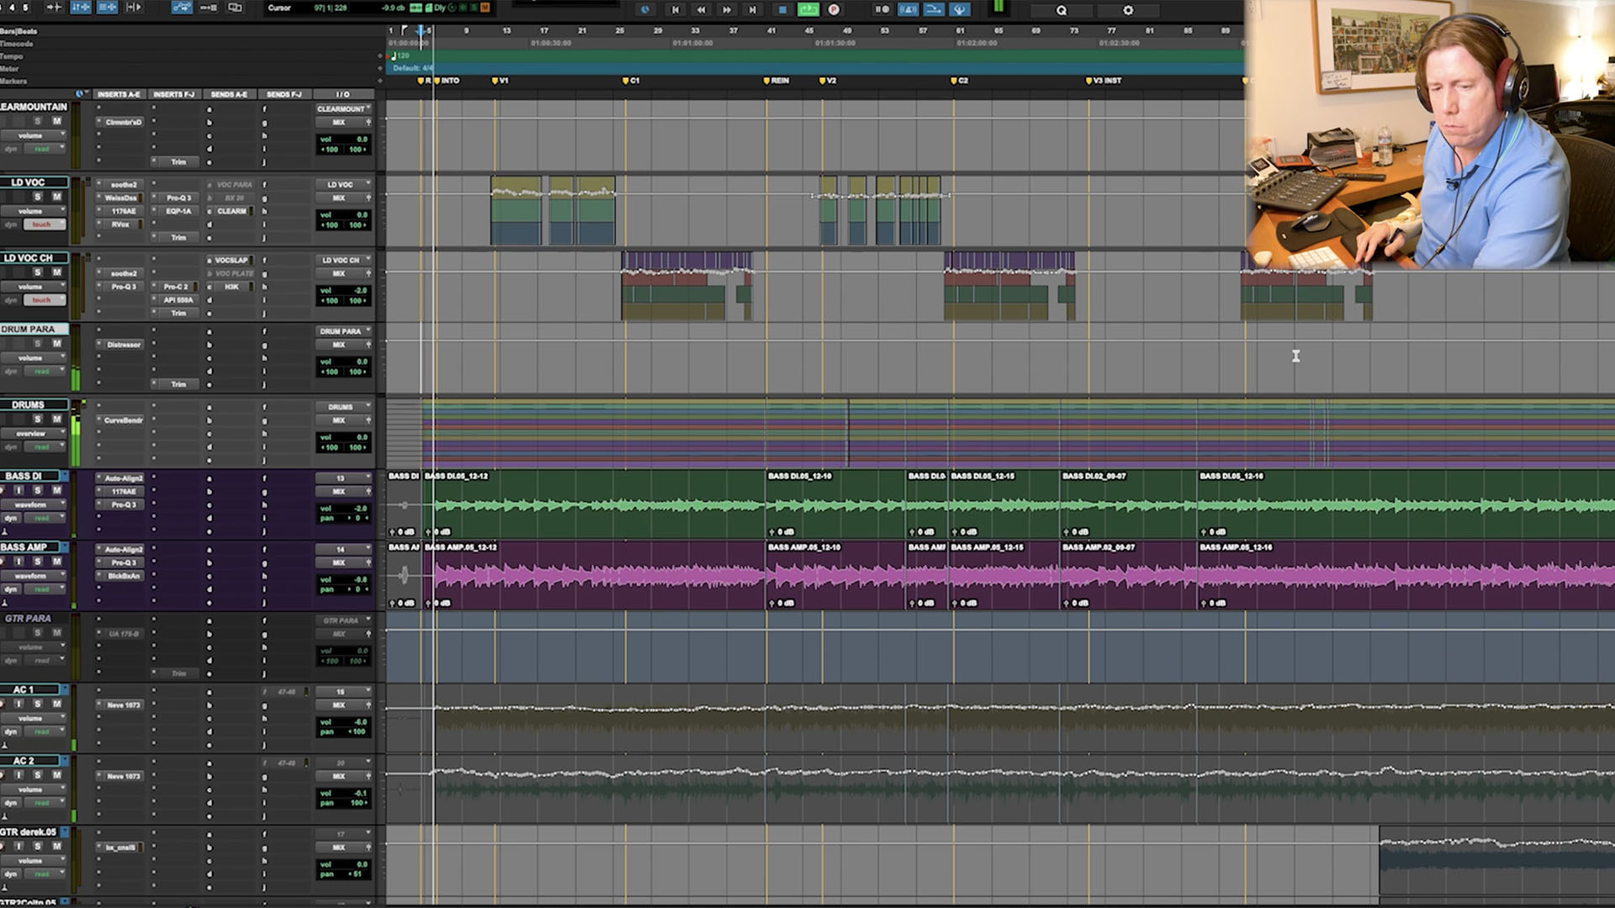This screenshot has height=908, width=1615.
Task: Mute the AC 1 track
Action: click(x=57, y=704)
